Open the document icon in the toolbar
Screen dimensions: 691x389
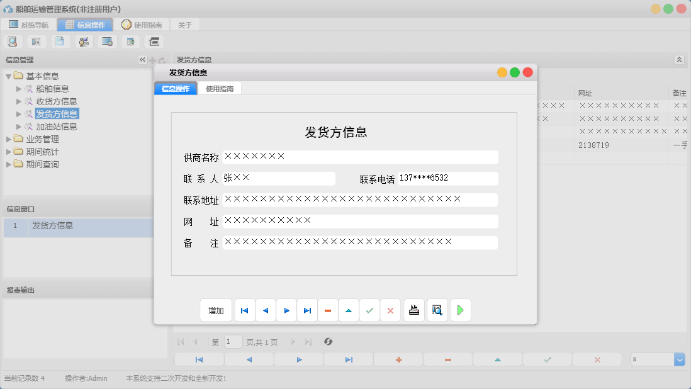point(60,41)
